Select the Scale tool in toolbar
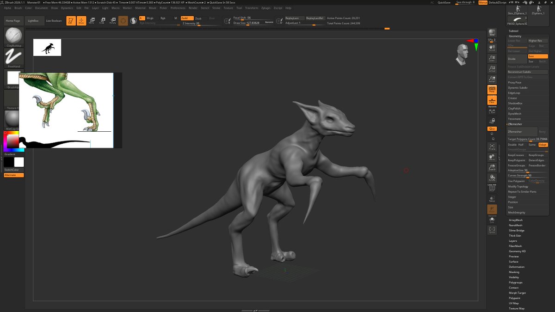This screenshot has width=555, height=312. 102,21
